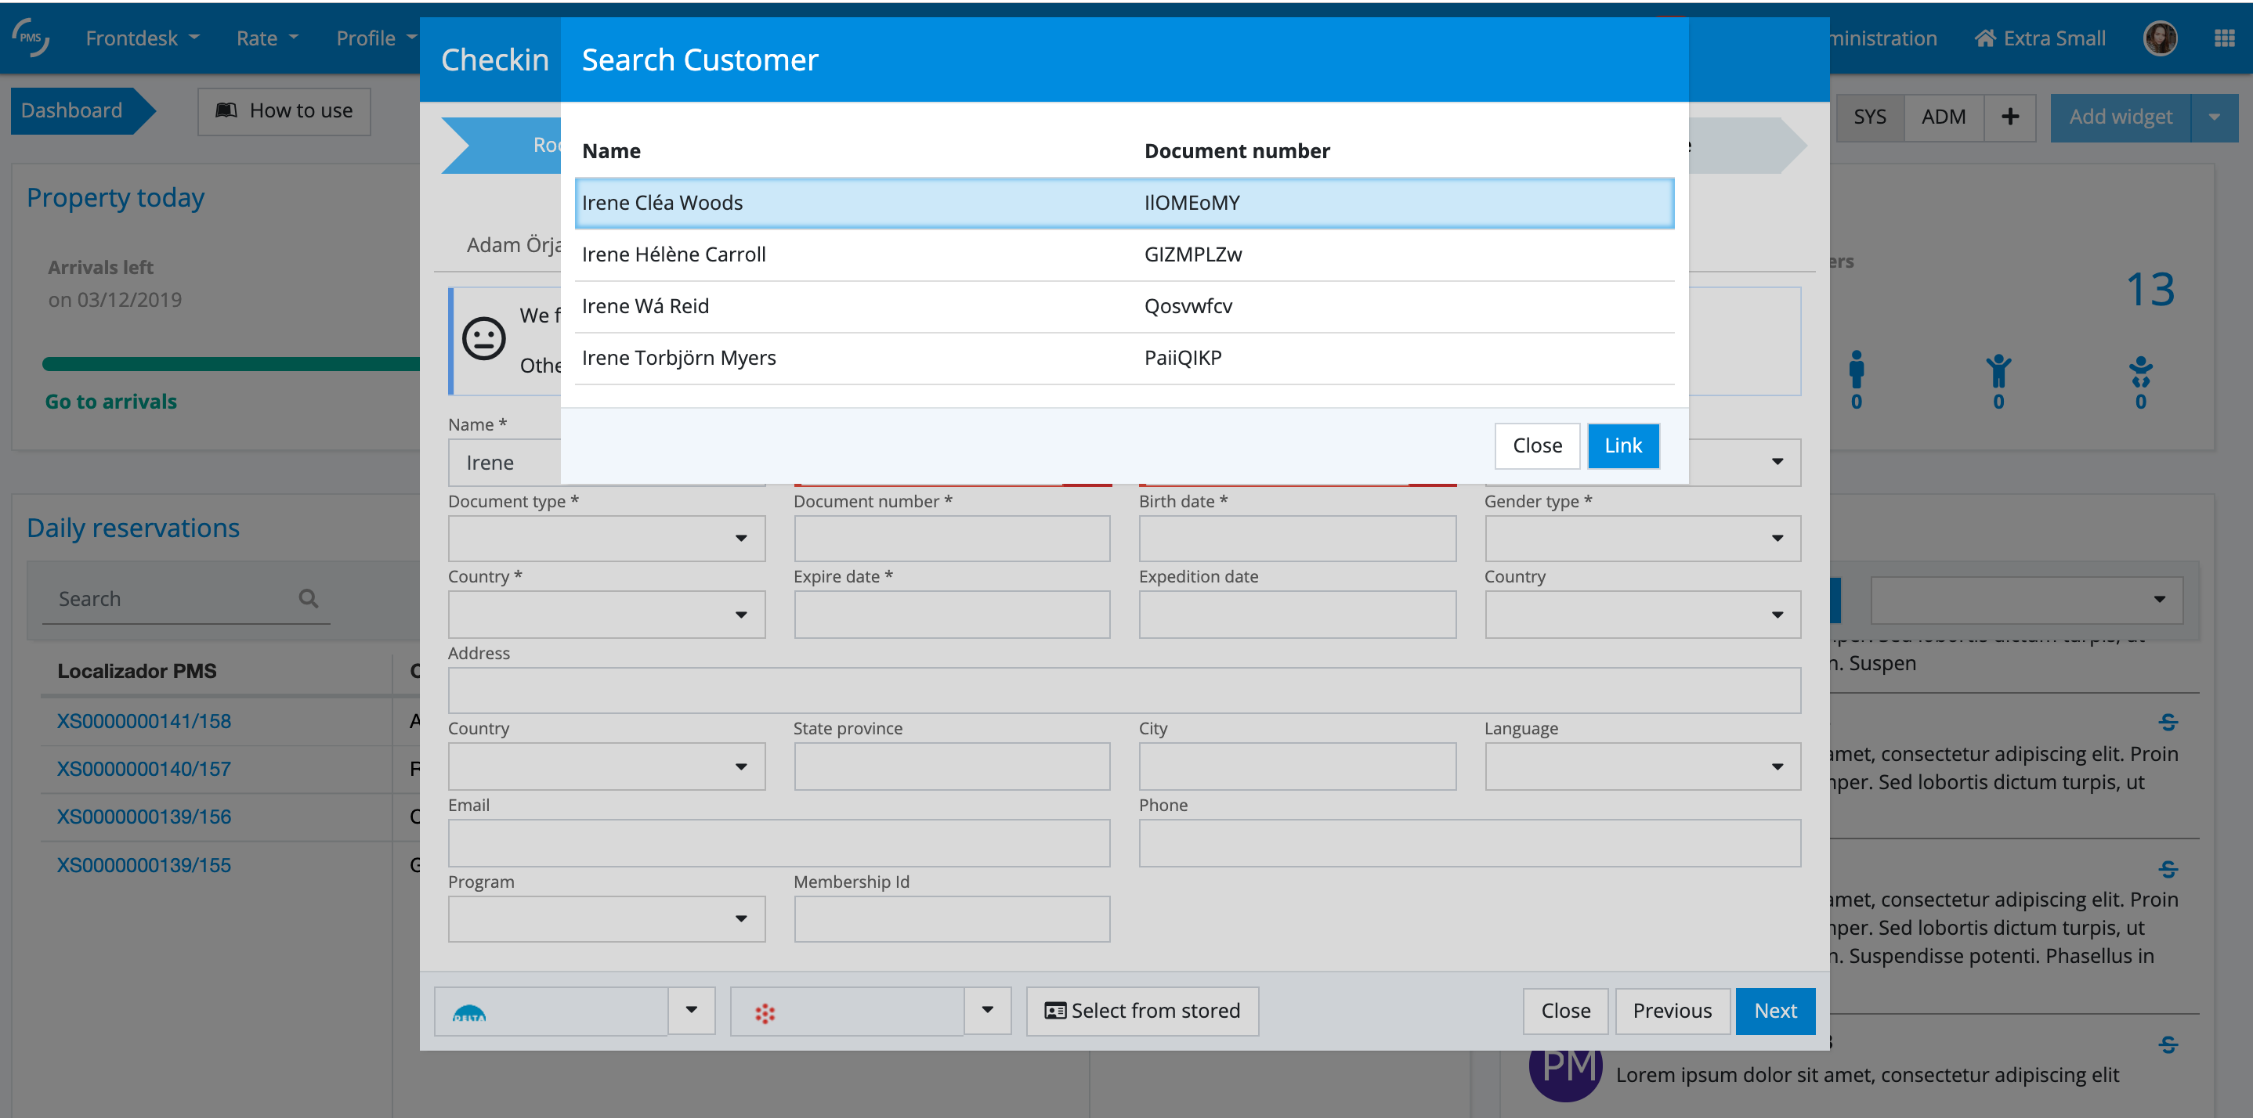
Task: Click the magnifier icon in Daily reservations search
Action: (308, 599)
